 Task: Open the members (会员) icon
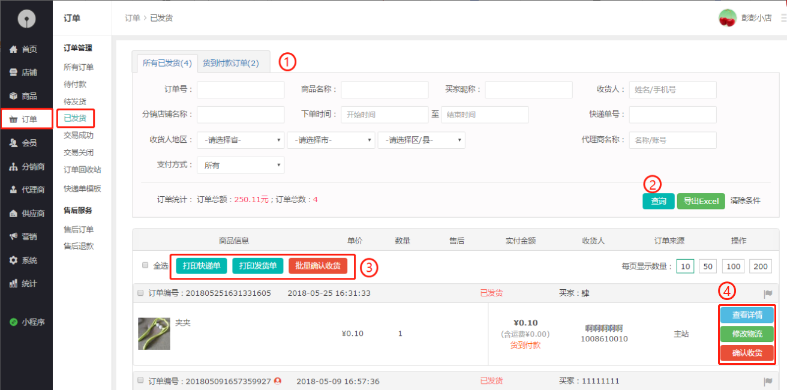pyautogui.click(x=13, y=143)
